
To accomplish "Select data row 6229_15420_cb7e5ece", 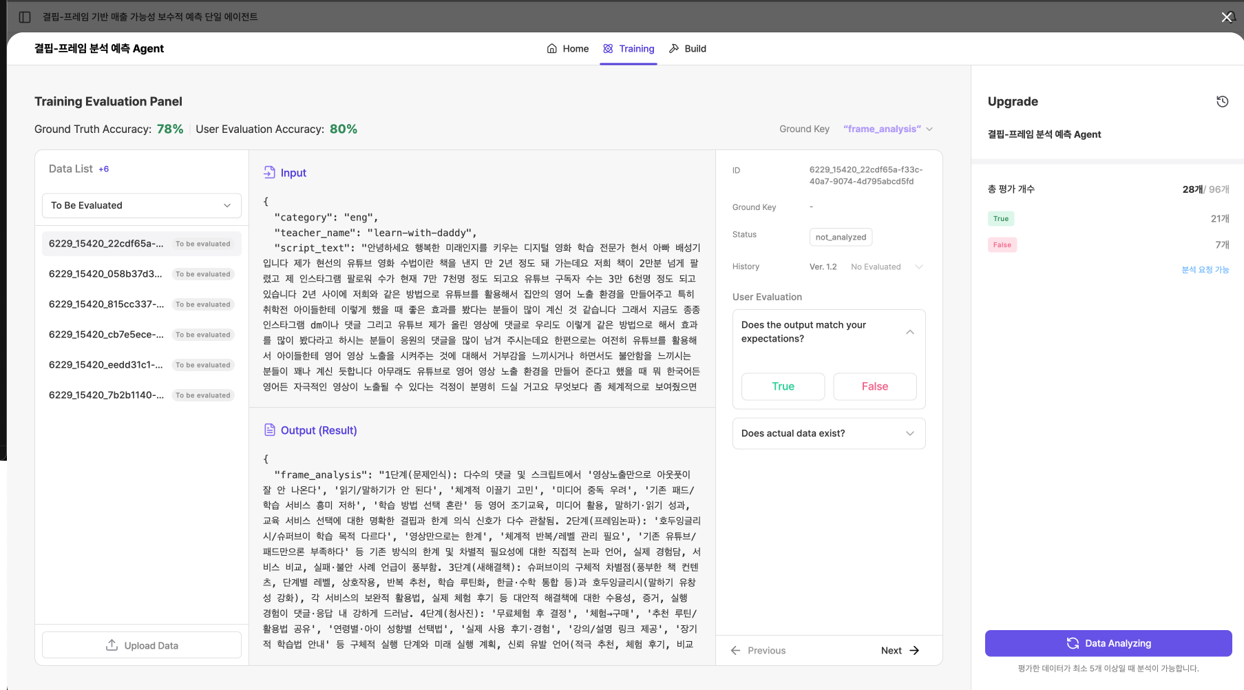I will [x=142, y=335].
